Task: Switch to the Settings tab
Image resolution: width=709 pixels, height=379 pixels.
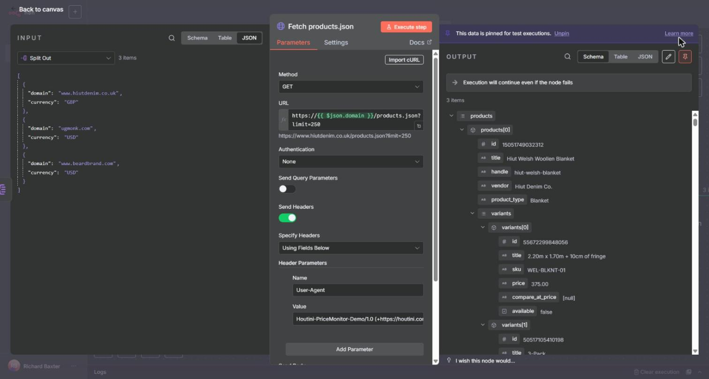Action: 336,42
